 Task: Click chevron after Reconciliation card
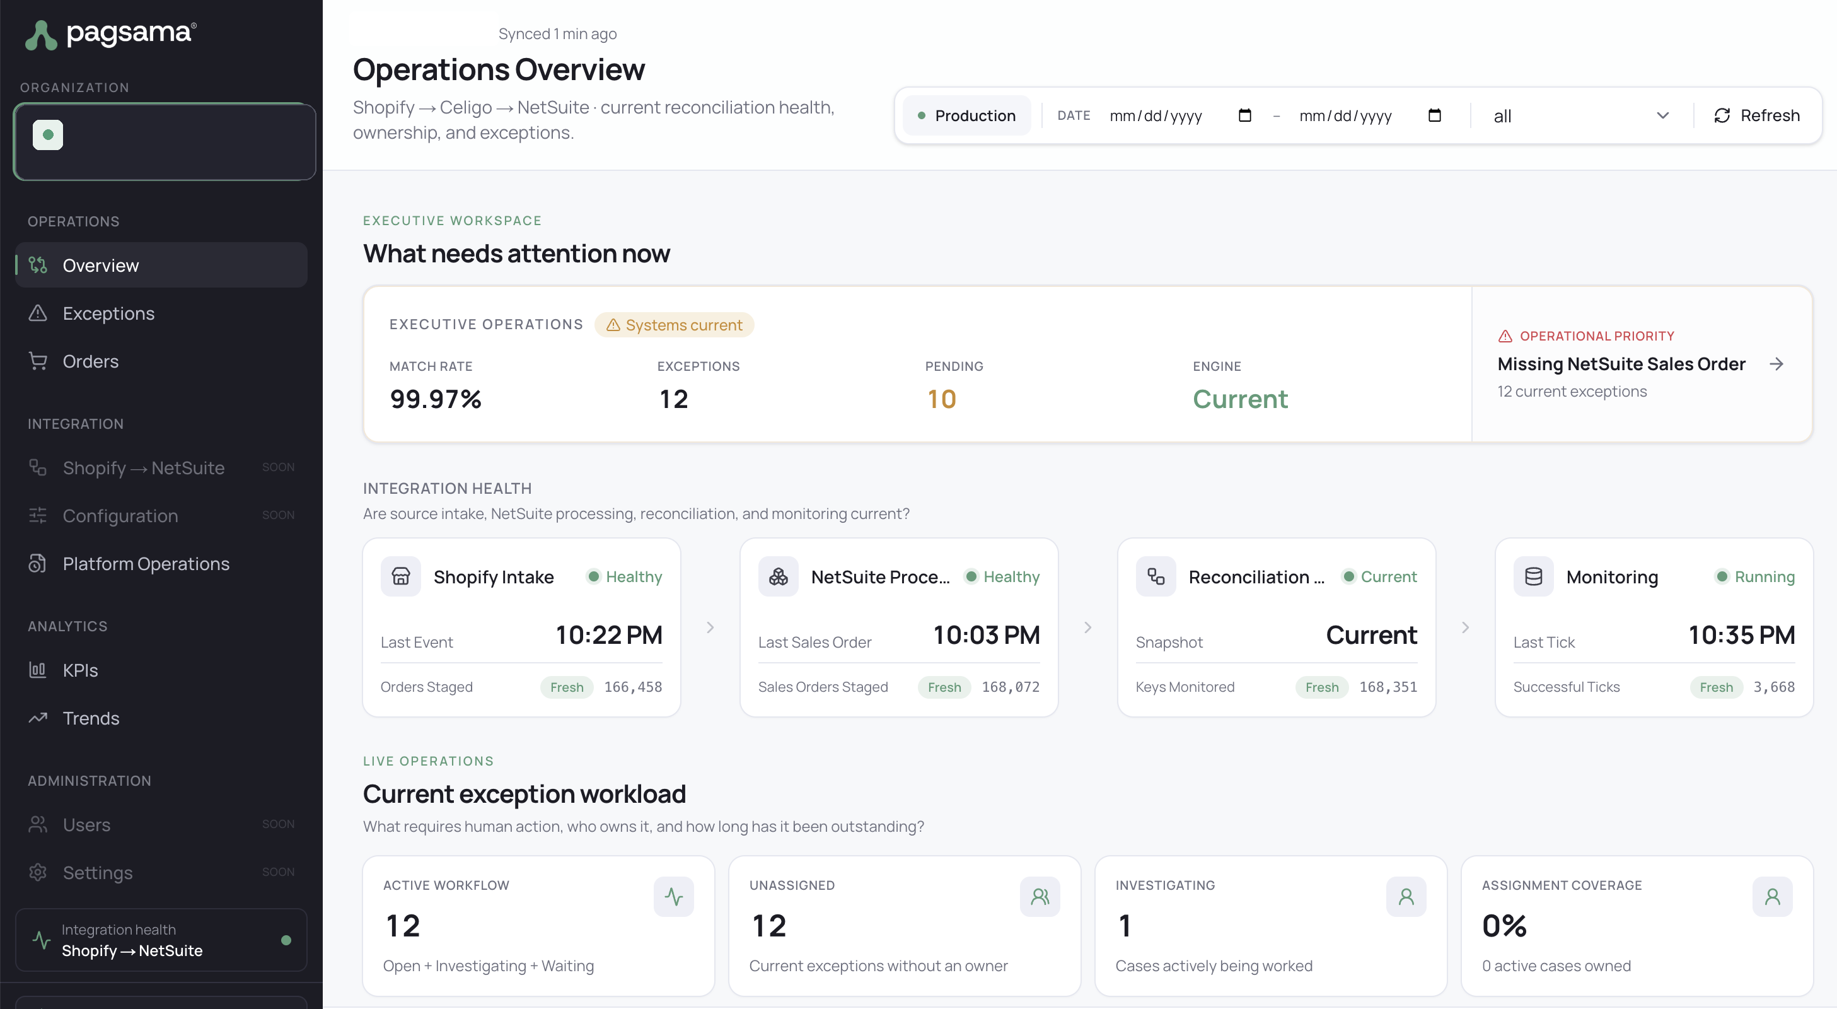(x=1465, y=627)
